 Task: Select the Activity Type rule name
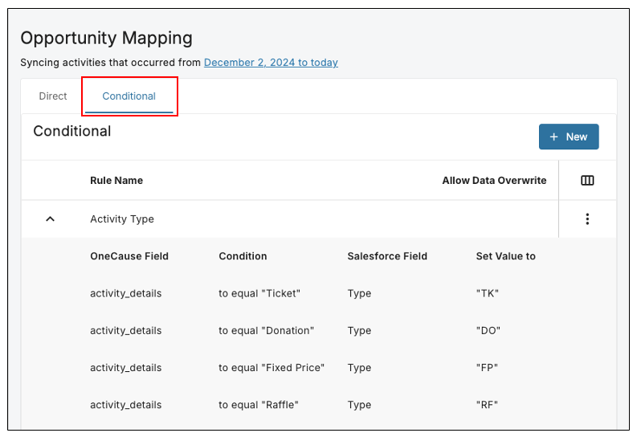(x=122, y=219)
